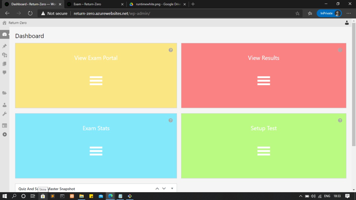Open Pages sidebar icon
356x200 pixels.
pyautogui.click(x=4, y=64)
